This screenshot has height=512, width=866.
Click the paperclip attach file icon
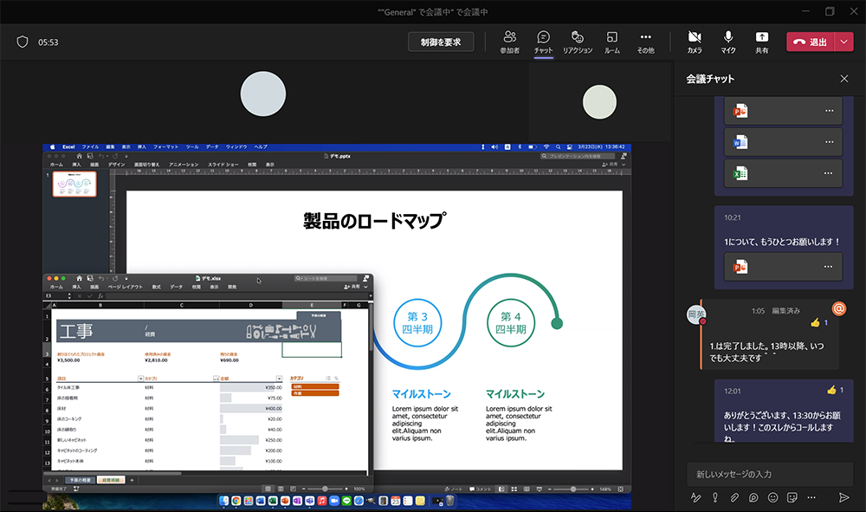(x=734, y=497)
